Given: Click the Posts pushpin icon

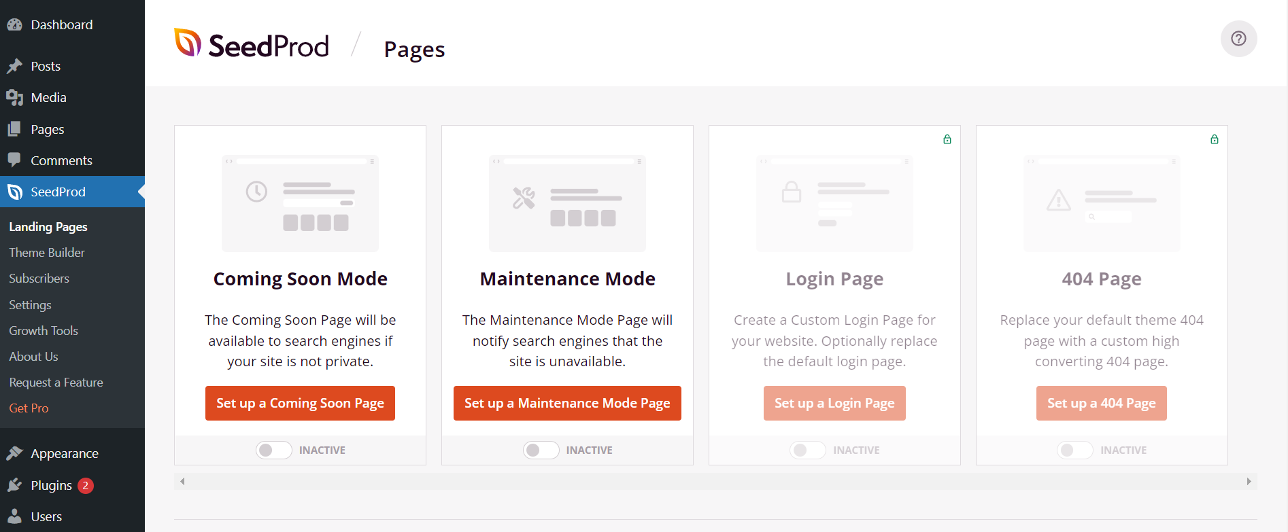Looking at the screenshot, I should pyautogui.click(x=15, y=66).
